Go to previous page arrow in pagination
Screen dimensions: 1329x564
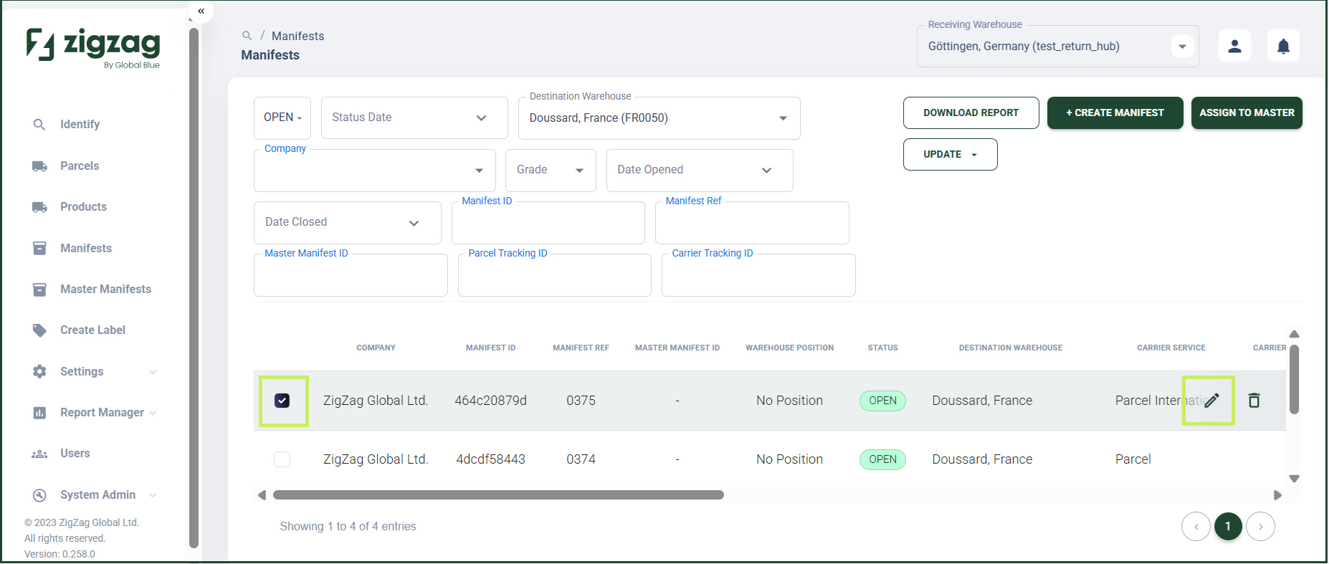1196,527
